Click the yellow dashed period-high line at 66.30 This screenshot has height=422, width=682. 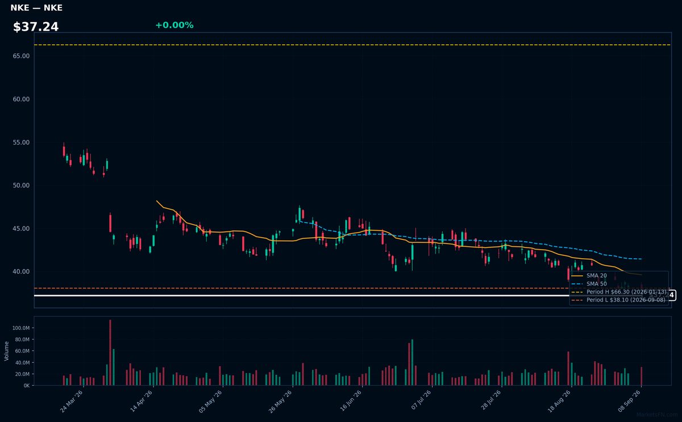pos(352,44)
